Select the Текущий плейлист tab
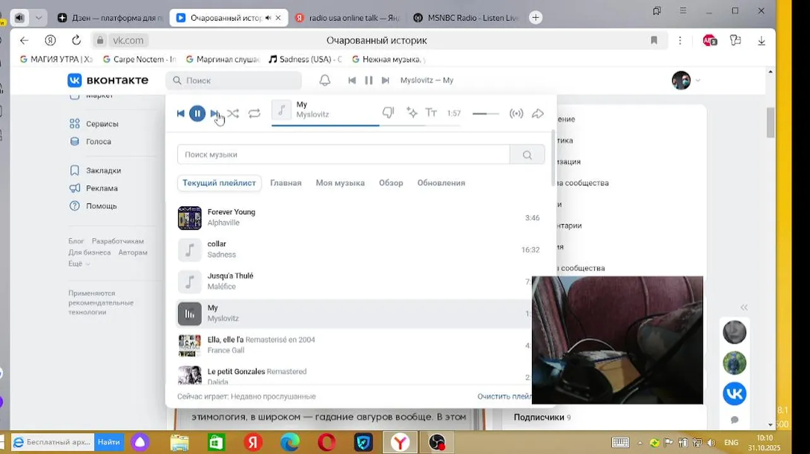 [x=219, y=183]
